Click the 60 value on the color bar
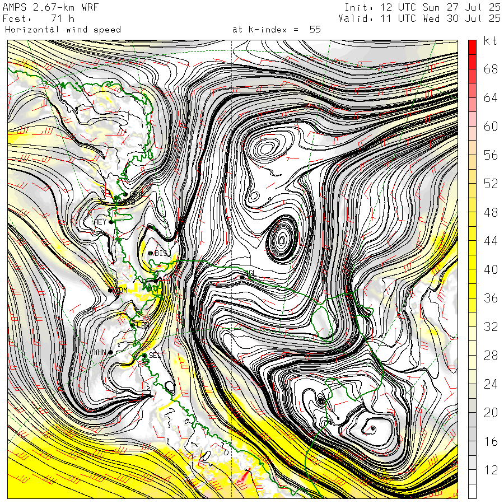Image resolution: width=504 pixels, height=504 pixels. [491, 127]
